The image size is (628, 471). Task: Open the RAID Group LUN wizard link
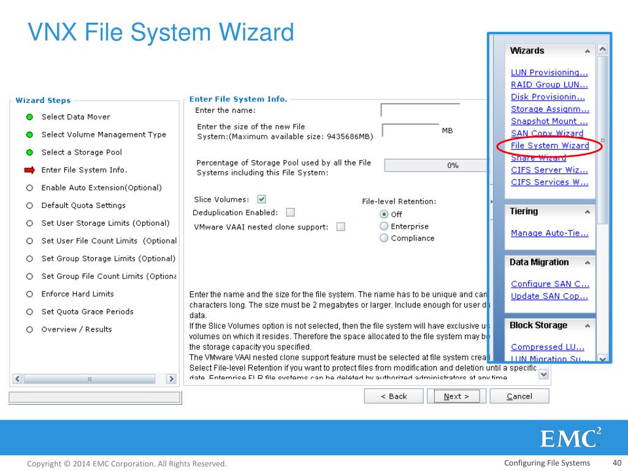click(x=549, y=85)
